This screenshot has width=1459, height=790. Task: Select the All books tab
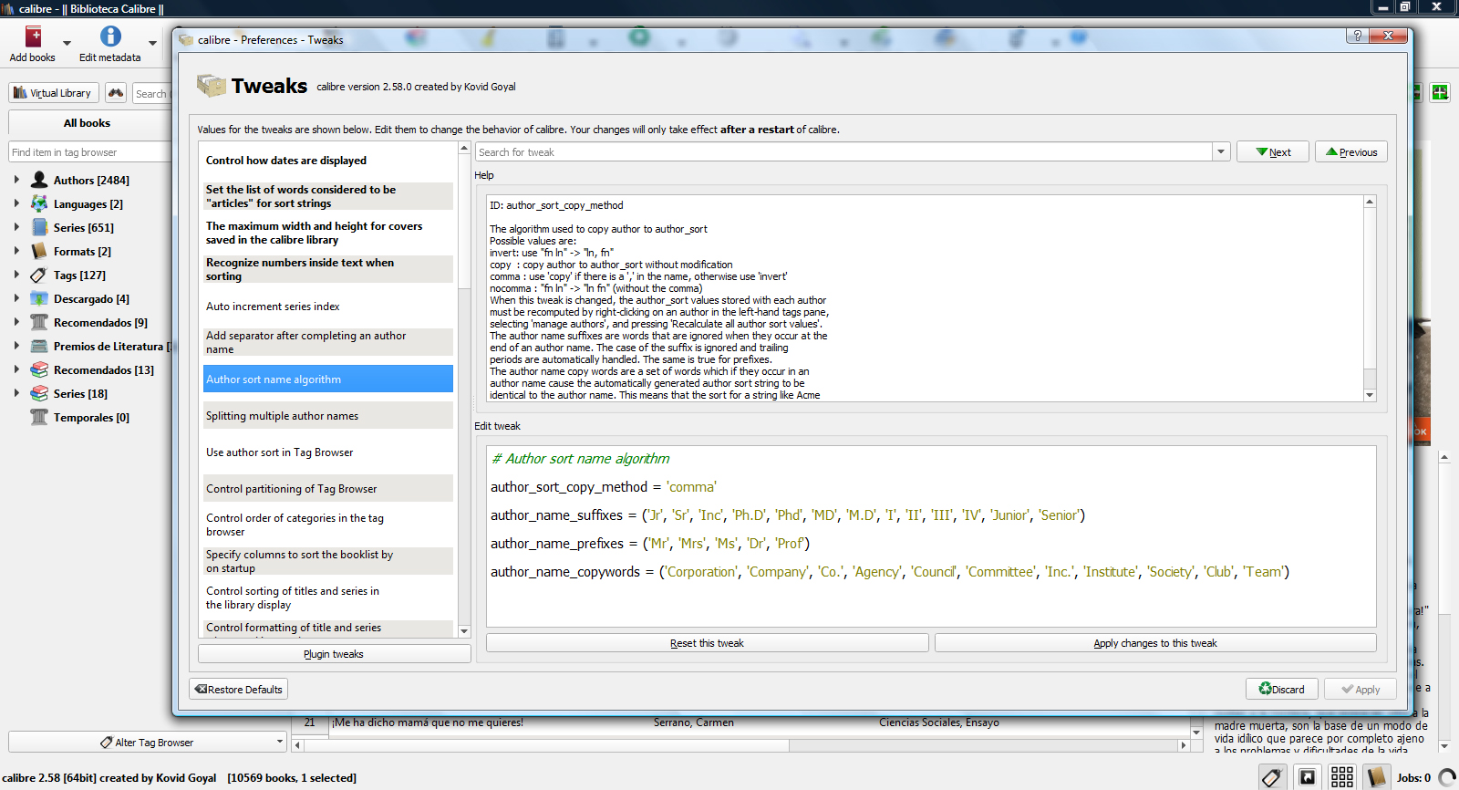coord(88,123)
